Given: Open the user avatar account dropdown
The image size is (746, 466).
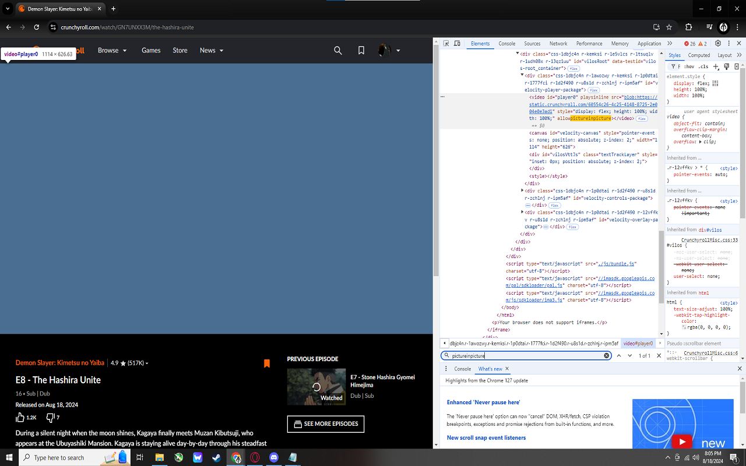Looking at the screenshot, I should click(x=389, y=51).
